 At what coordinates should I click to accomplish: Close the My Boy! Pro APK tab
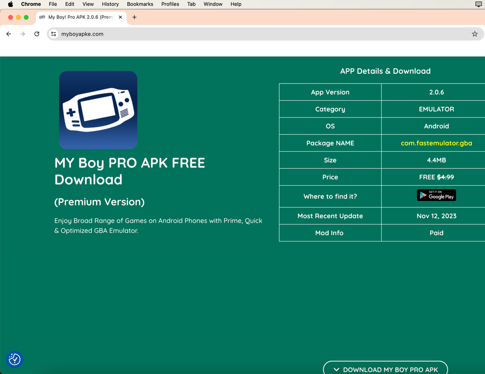click(x=120, y=17)
